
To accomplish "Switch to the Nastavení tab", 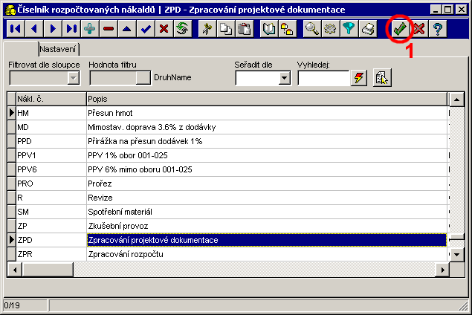I will coord(59,48).
